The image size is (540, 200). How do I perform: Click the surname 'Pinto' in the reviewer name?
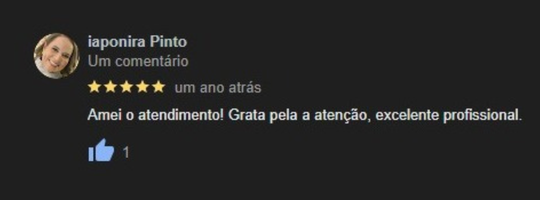(x=168, y=42)
